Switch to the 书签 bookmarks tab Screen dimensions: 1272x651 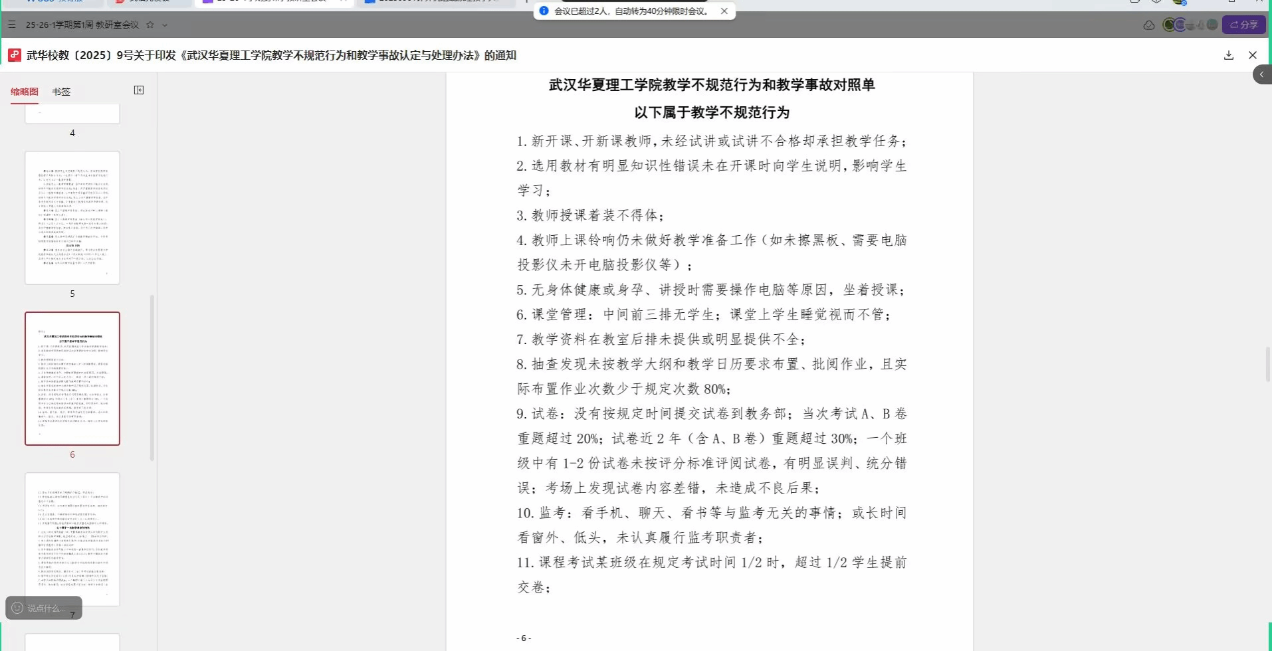[61, 92]
